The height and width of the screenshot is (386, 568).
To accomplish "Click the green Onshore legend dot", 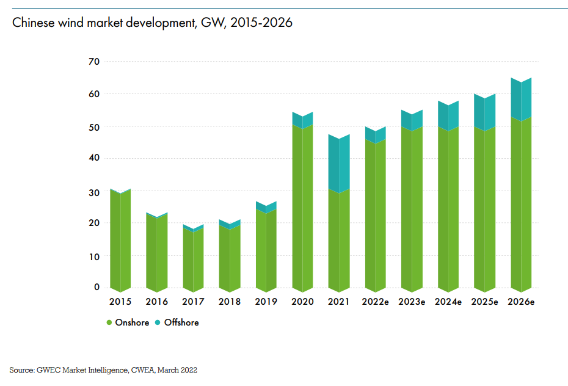I will (x=109, y=322).
